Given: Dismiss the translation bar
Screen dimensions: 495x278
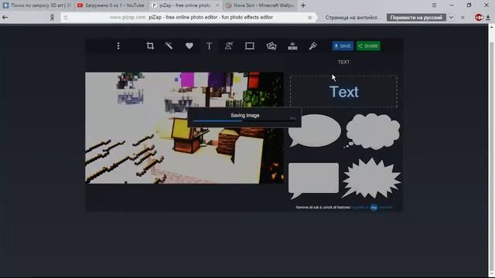Looking at the screenshot, I should coord(463,18).
